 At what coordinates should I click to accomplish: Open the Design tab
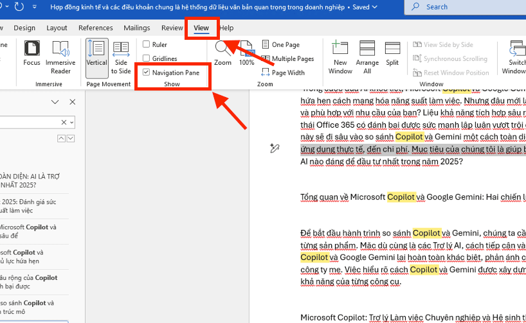click(24, 28)
